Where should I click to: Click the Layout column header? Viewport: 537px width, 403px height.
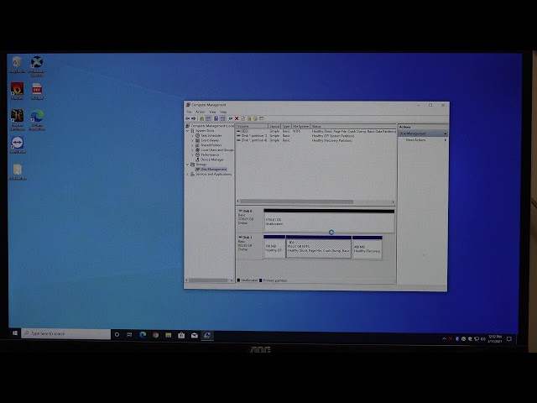274,126
